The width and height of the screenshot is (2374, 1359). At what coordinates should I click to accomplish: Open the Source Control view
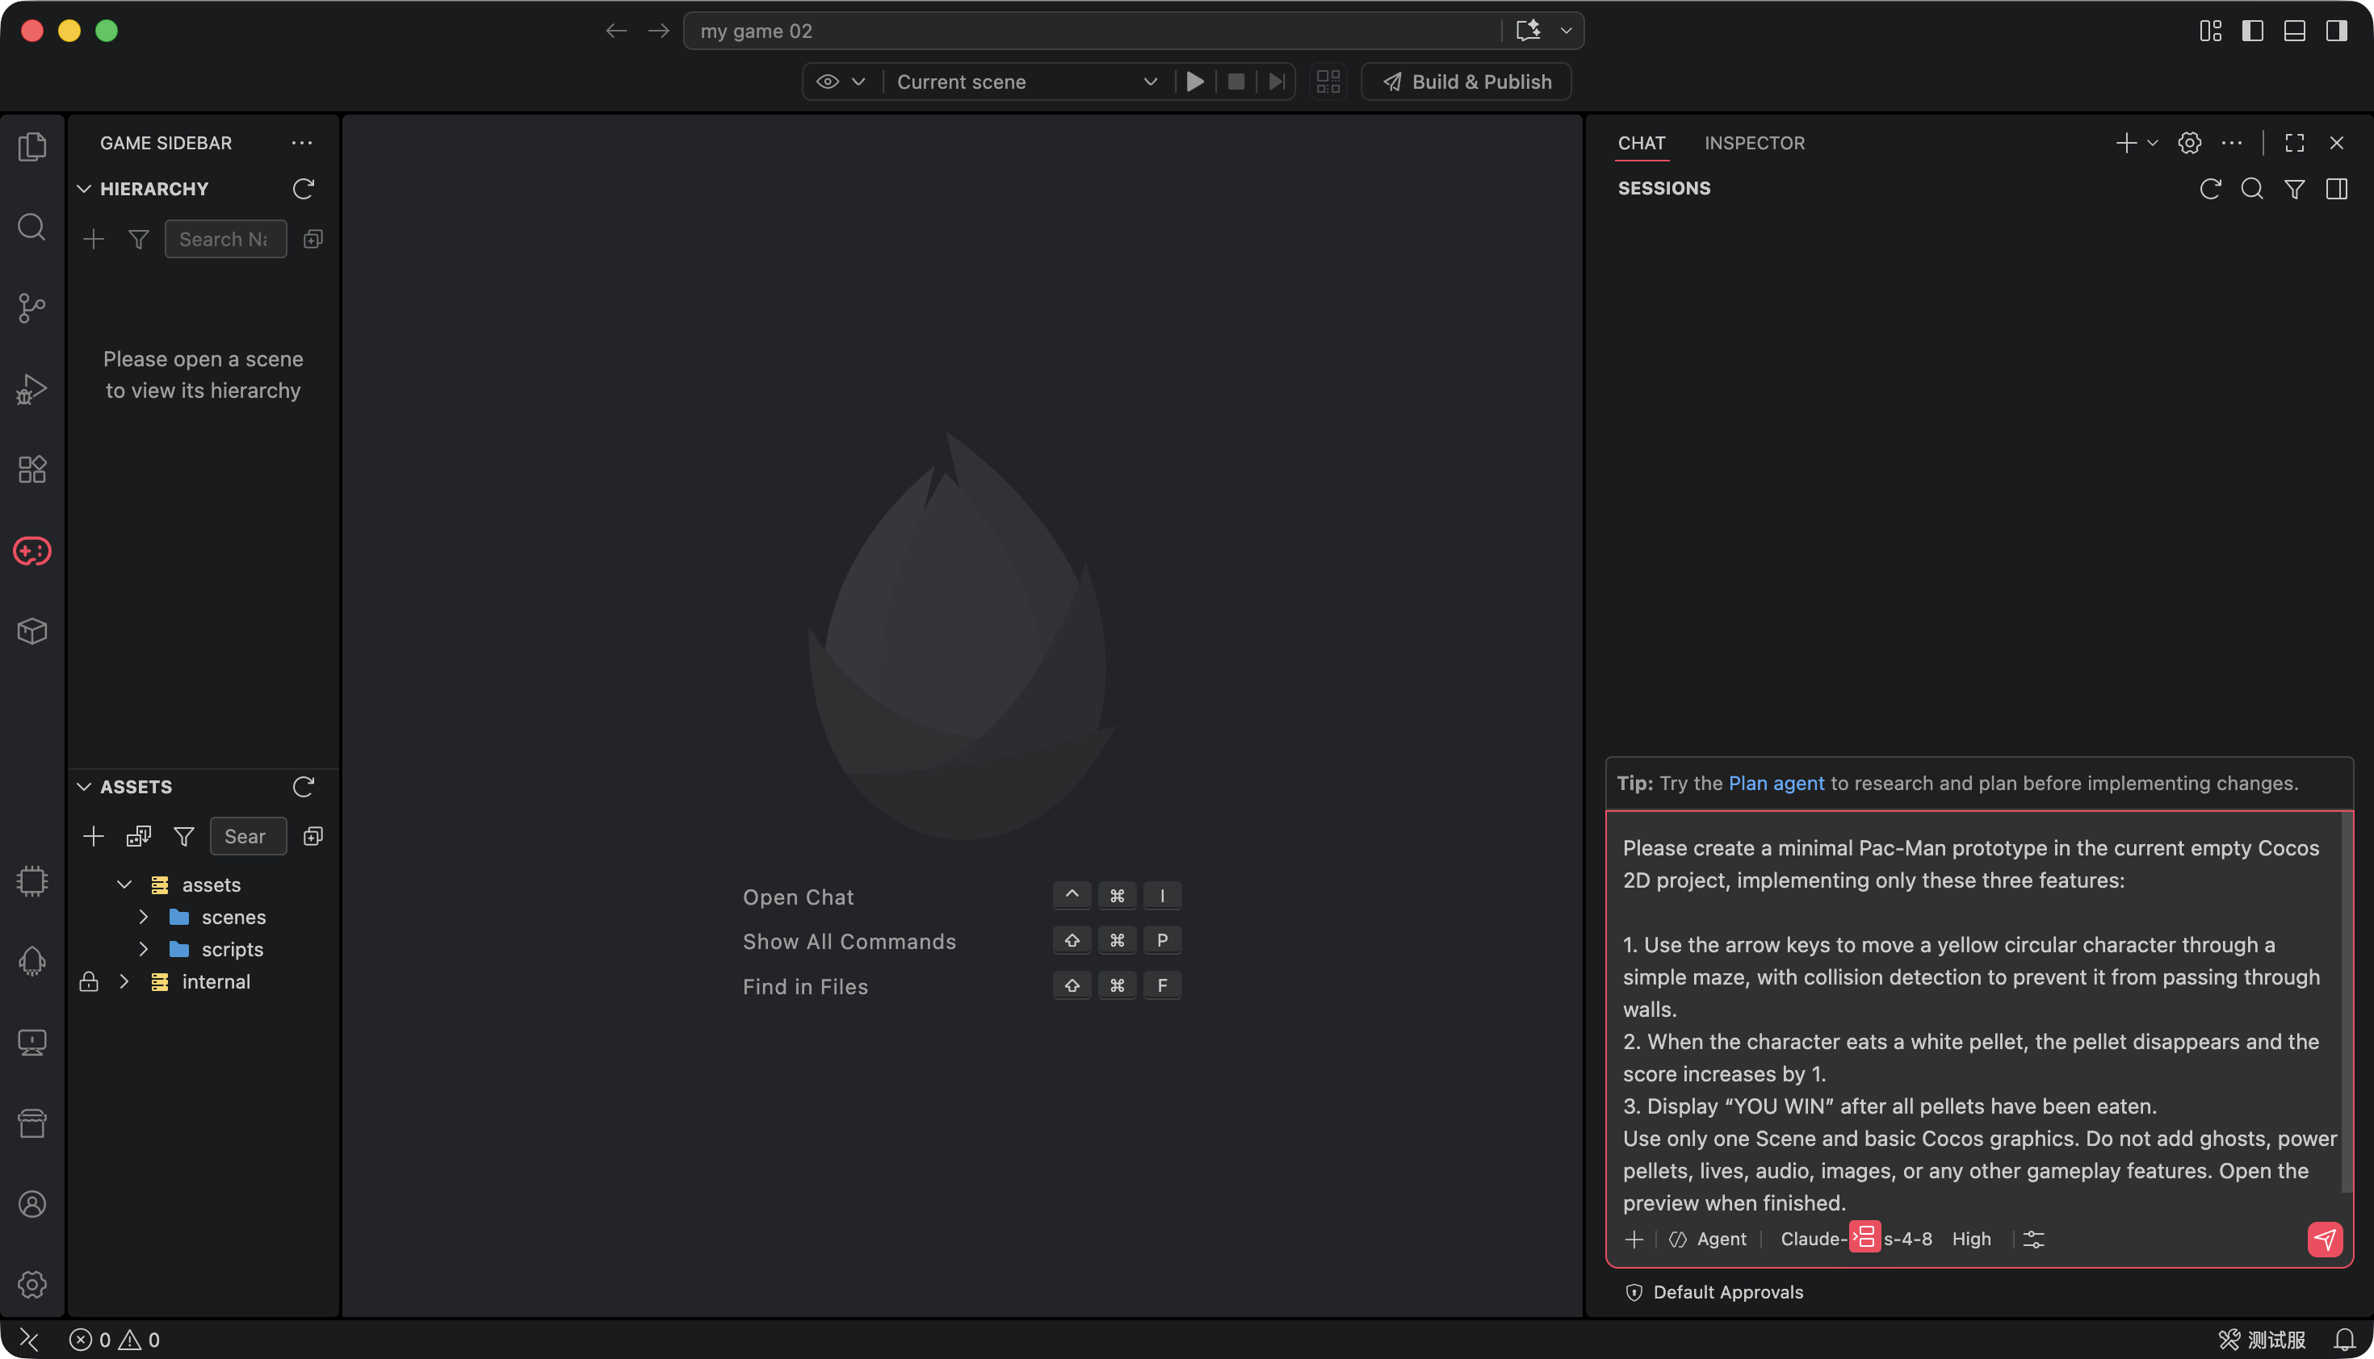(31, 308)
